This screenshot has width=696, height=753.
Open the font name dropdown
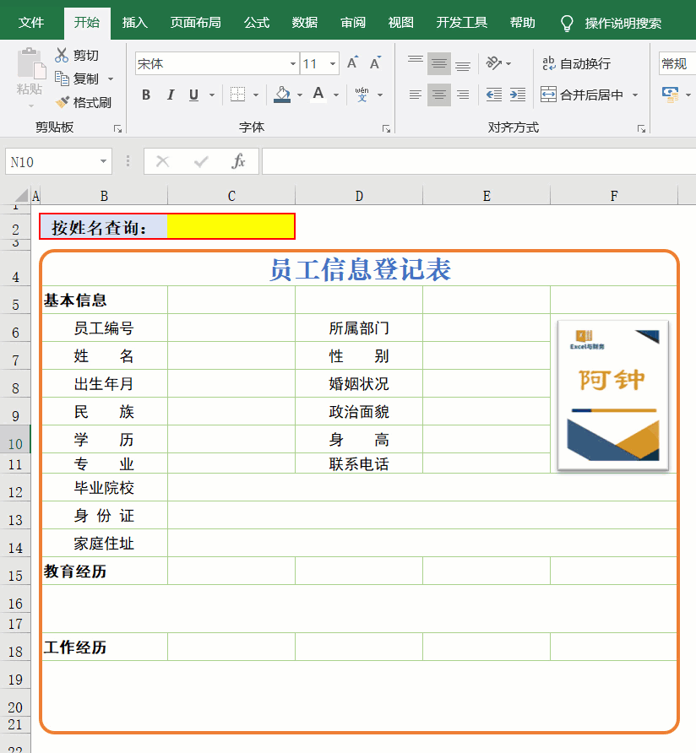point(293,64)
